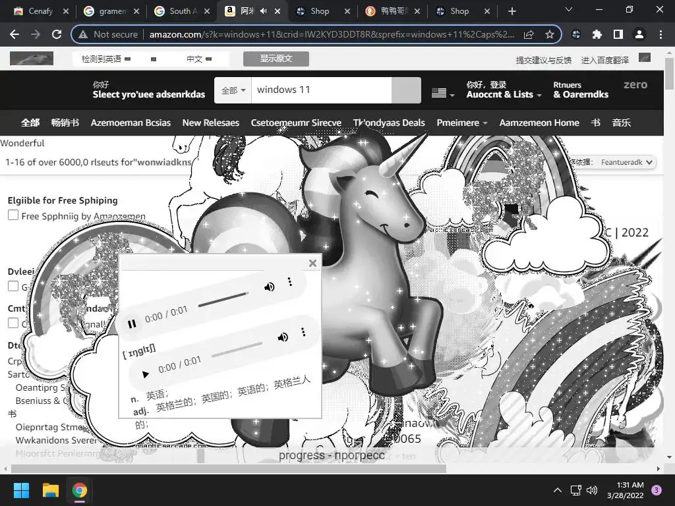The image size is (675, 506).
Task: Tick the checkbox under Cmt heading
Action: tap(13, 323)
